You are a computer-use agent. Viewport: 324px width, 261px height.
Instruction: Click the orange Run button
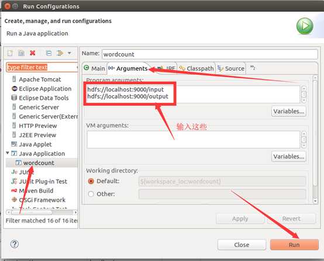coord(294,245)
